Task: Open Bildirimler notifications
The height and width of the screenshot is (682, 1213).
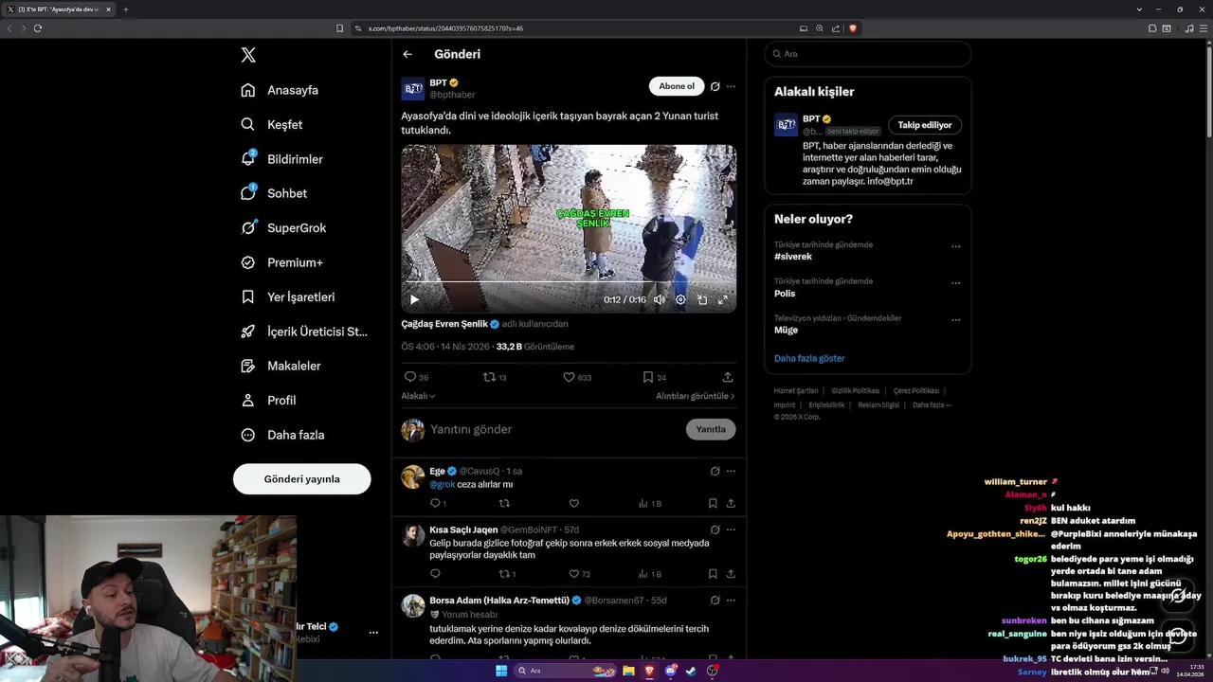Action: coord(281,159)
